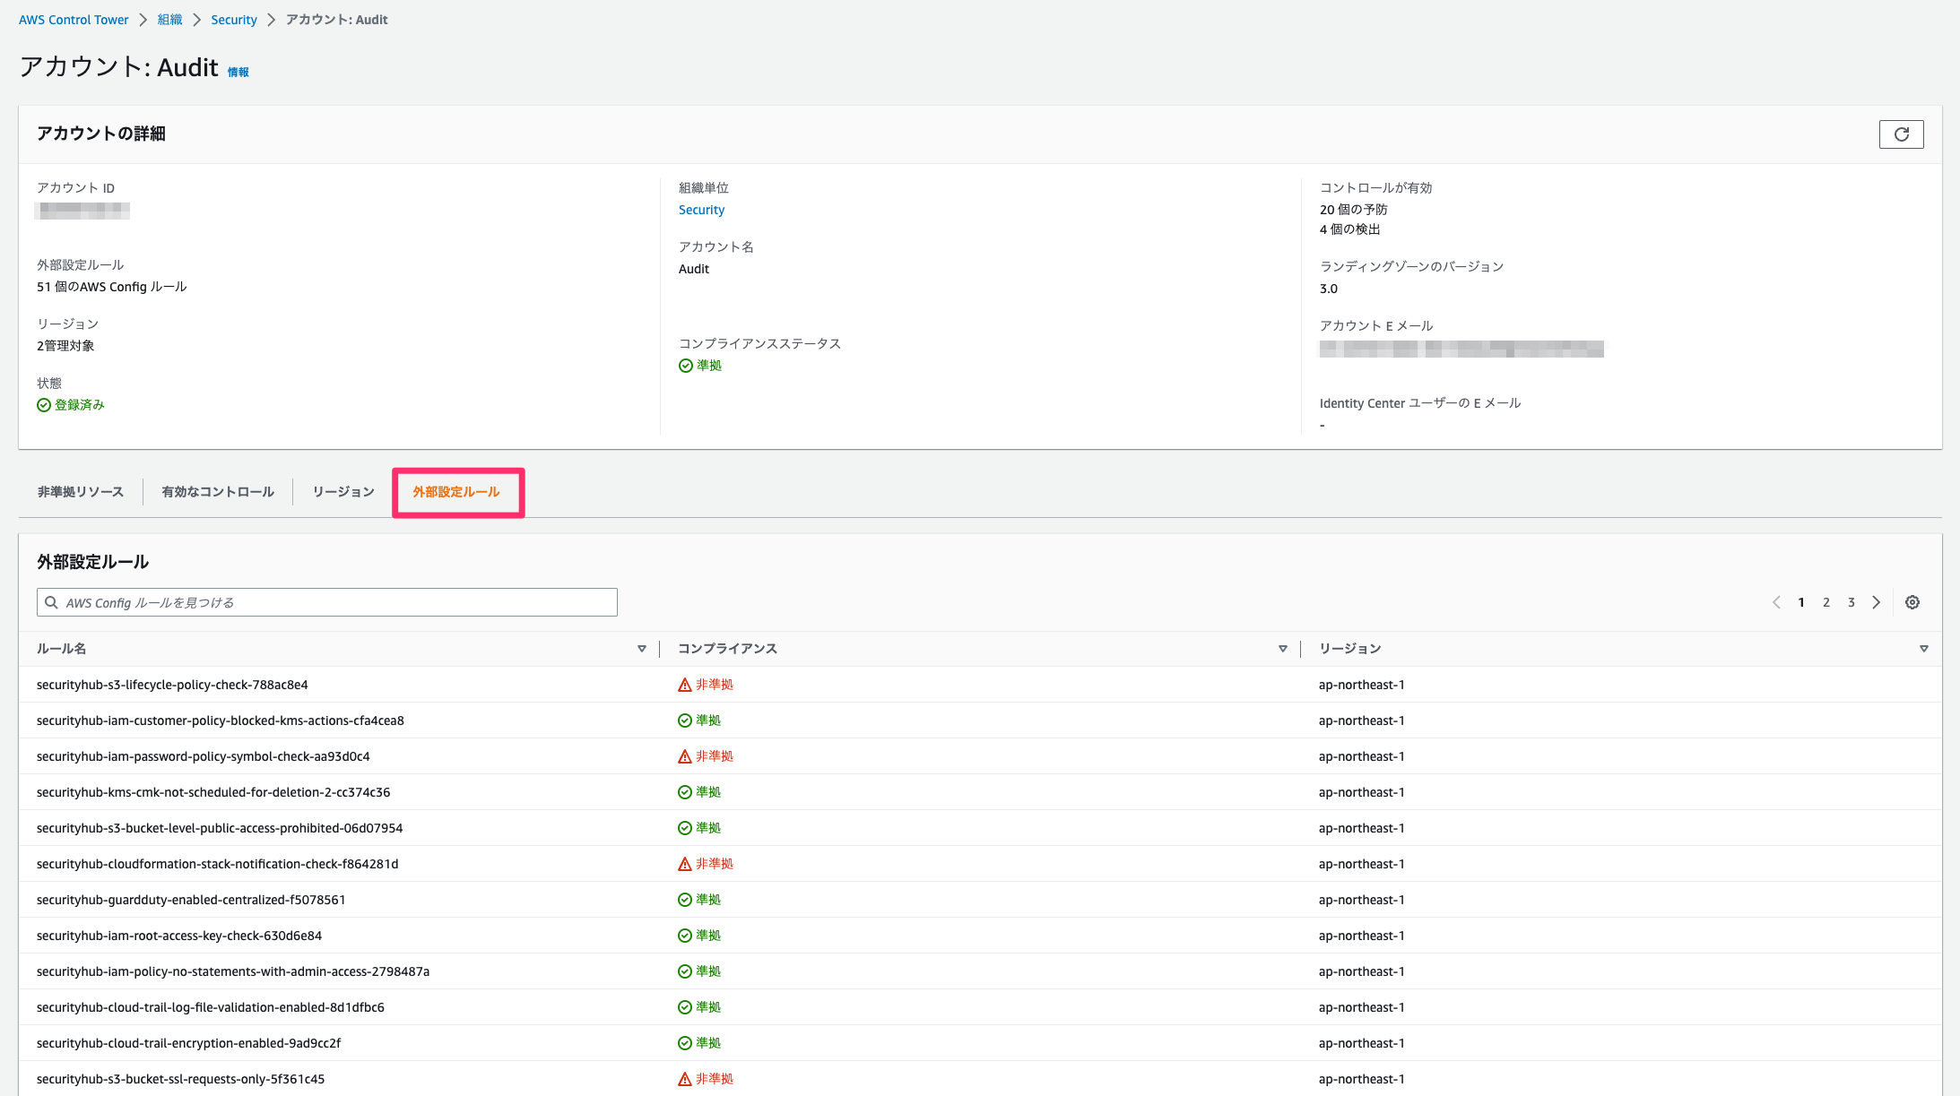Click registered status check icon 登録済み
This screenshot has height=1096, width=1960.
(44, 405)
